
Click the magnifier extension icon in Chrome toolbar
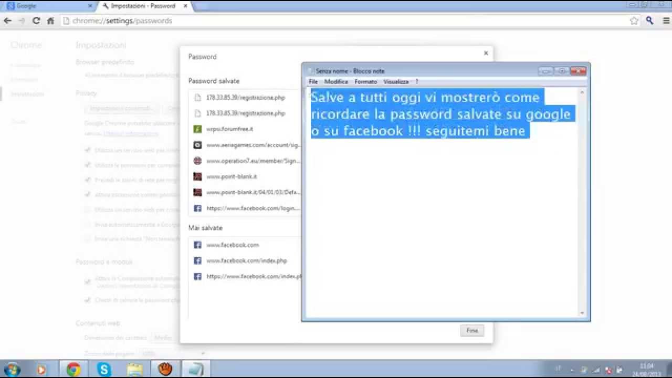point(649,21)
